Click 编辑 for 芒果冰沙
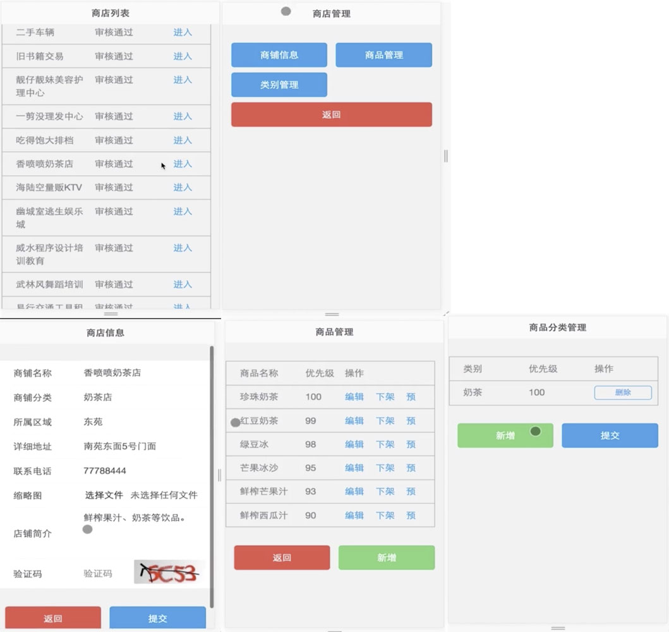The height and width of the screenshot is (632, 669). coord(354,468)
